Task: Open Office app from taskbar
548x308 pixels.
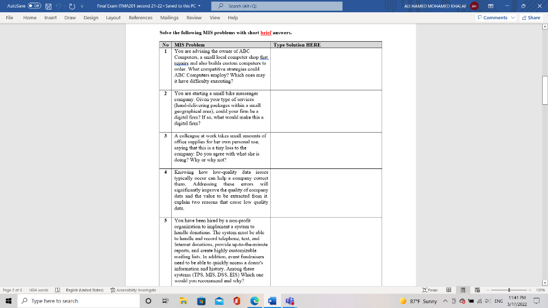Action: click(237, 301)
